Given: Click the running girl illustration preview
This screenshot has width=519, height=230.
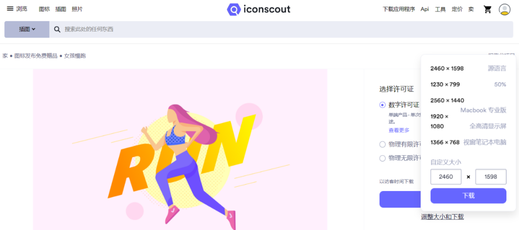Looking at the screenshot, I should coord(180,150).
